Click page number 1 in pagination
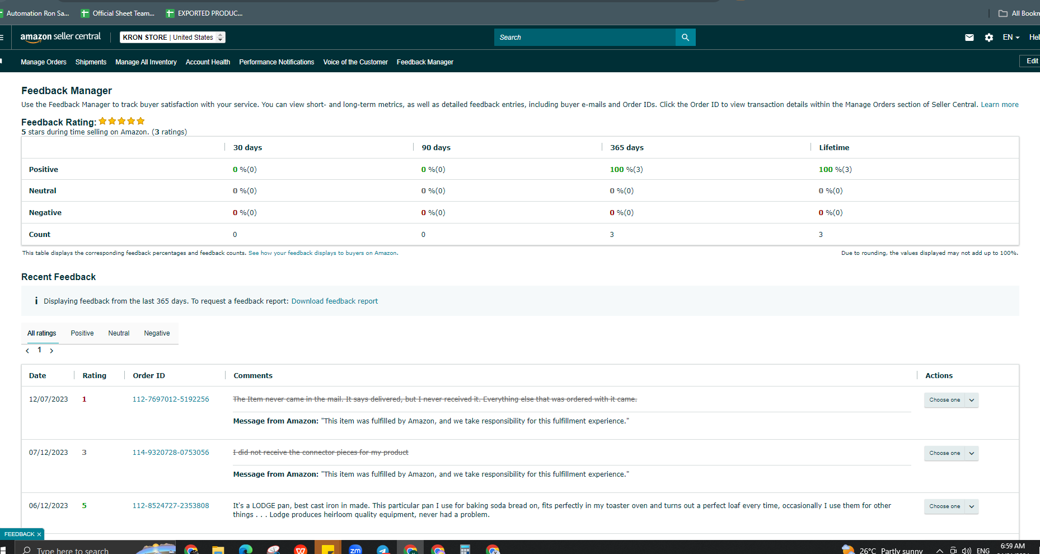 point(39,350)
